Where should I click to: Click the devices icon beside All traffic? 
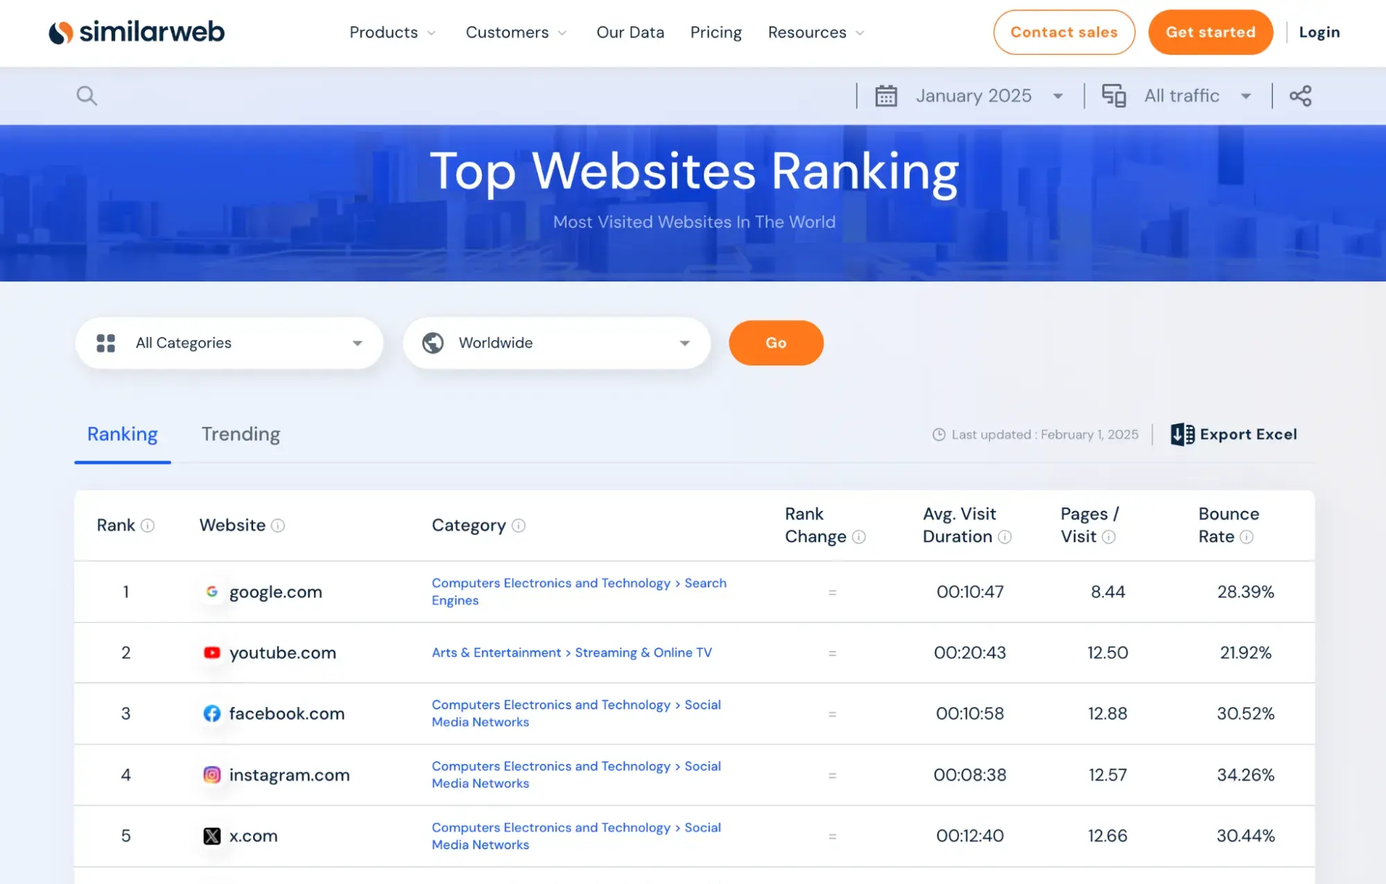coord(1114,96)
